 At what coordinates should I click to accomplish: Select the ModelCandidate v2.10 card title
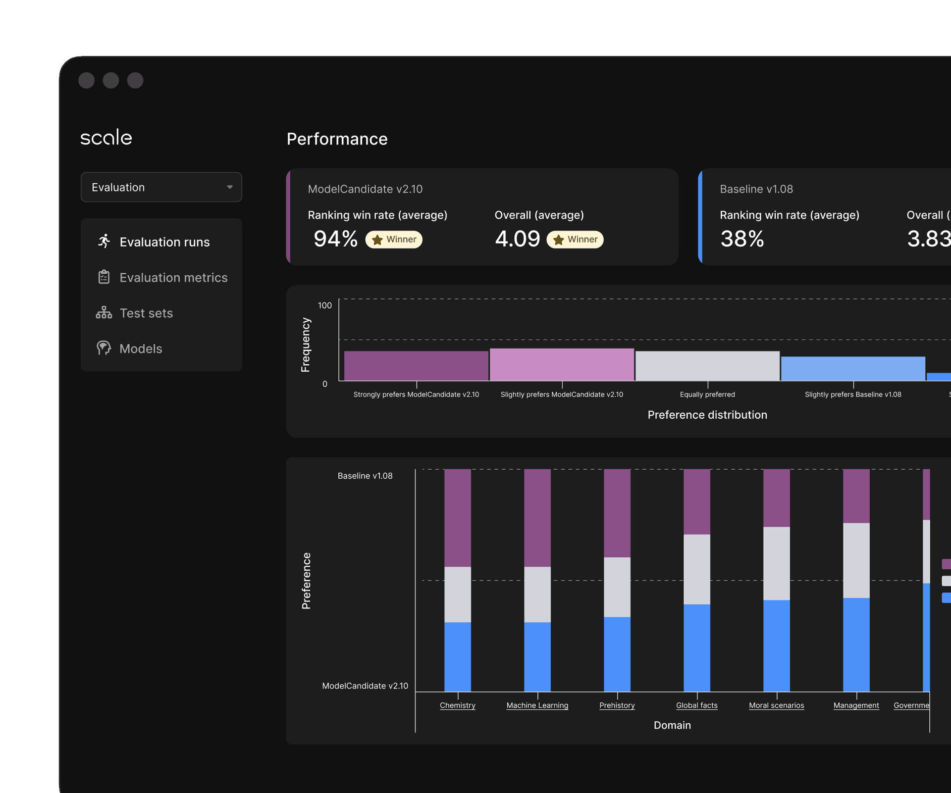click(365, 189)
